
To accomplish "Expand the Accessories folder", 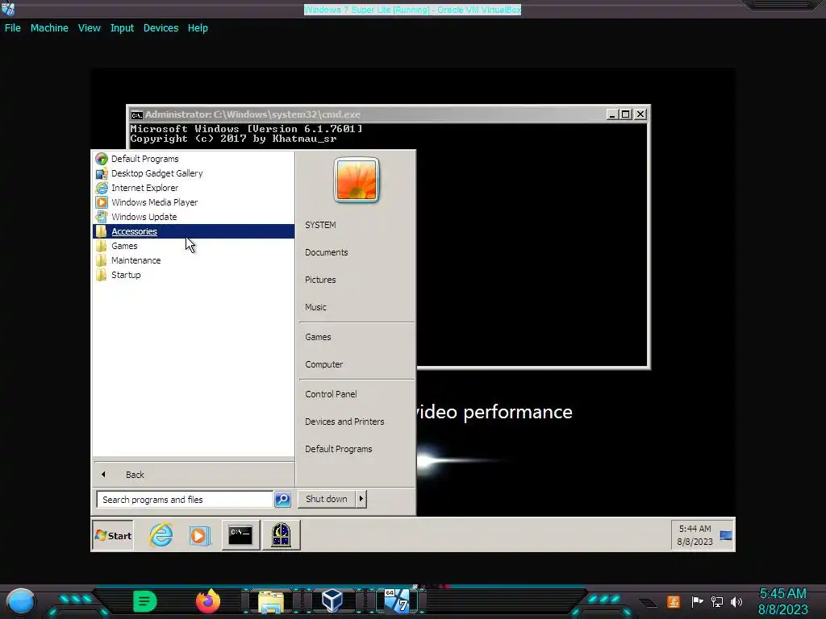I will coord(194,231).
